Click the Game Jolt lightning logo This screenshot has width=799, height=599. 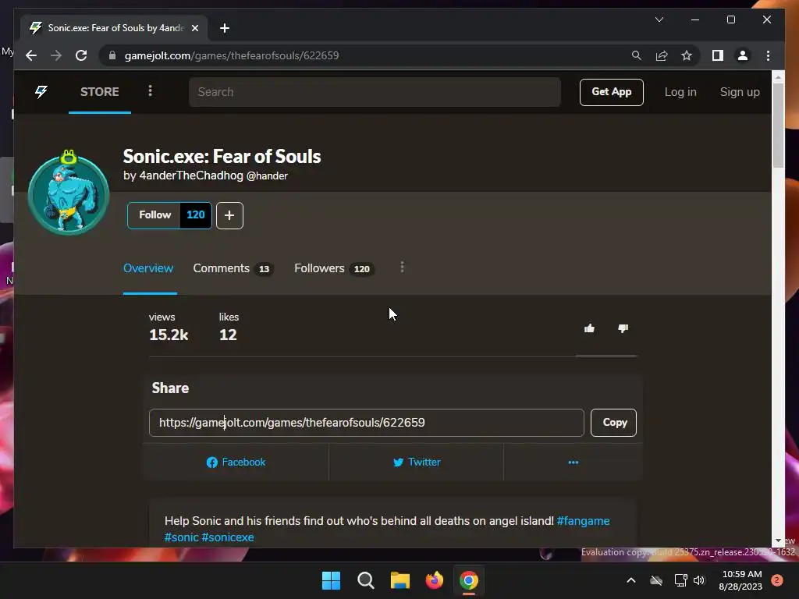pos(41,92)
